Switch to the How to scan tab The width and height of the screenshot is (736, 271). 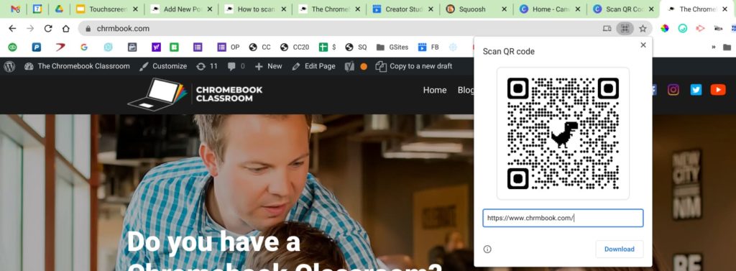point(255,9)
